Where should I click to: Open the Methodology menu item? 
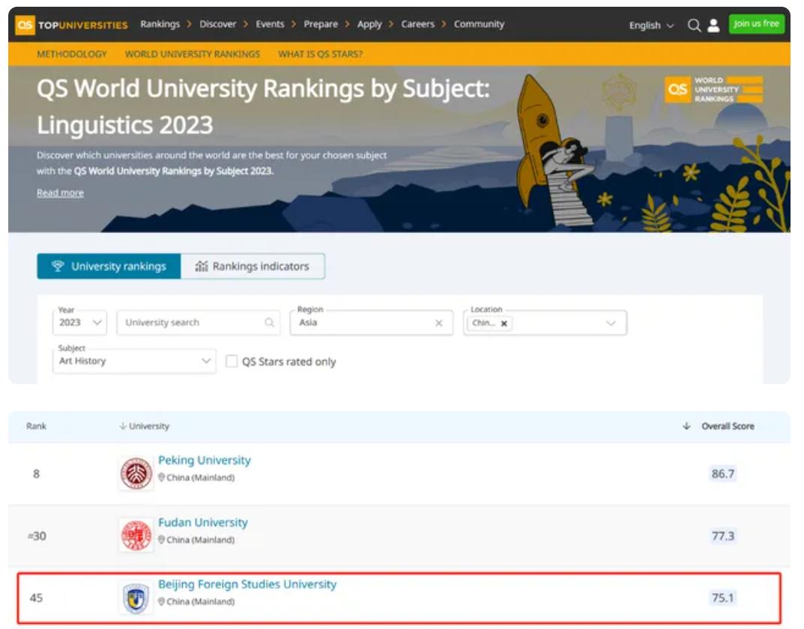tap(71, 55)
